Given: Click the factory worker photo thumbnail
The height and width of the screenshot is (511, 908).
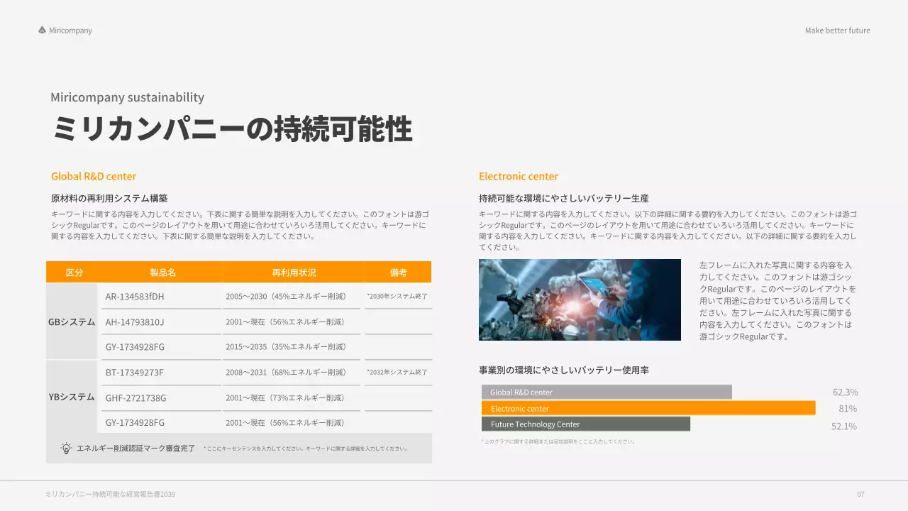Looking at the screenshot, I should [x=580, y=299].
